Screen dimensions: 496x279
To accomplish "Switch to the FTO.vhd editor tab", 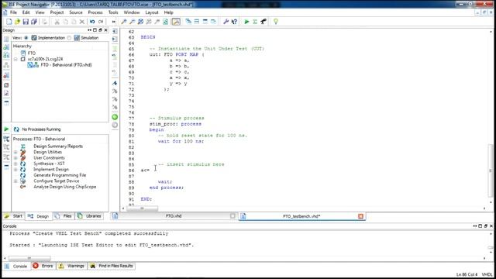I will pyautogui.click(x=174, y=216).
